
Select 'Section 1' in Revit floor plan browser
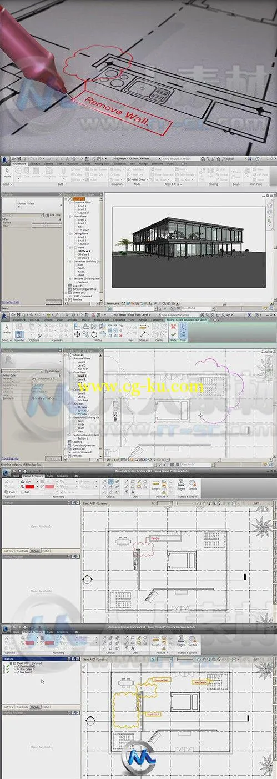pyautogui.click(x=83, y=438)
